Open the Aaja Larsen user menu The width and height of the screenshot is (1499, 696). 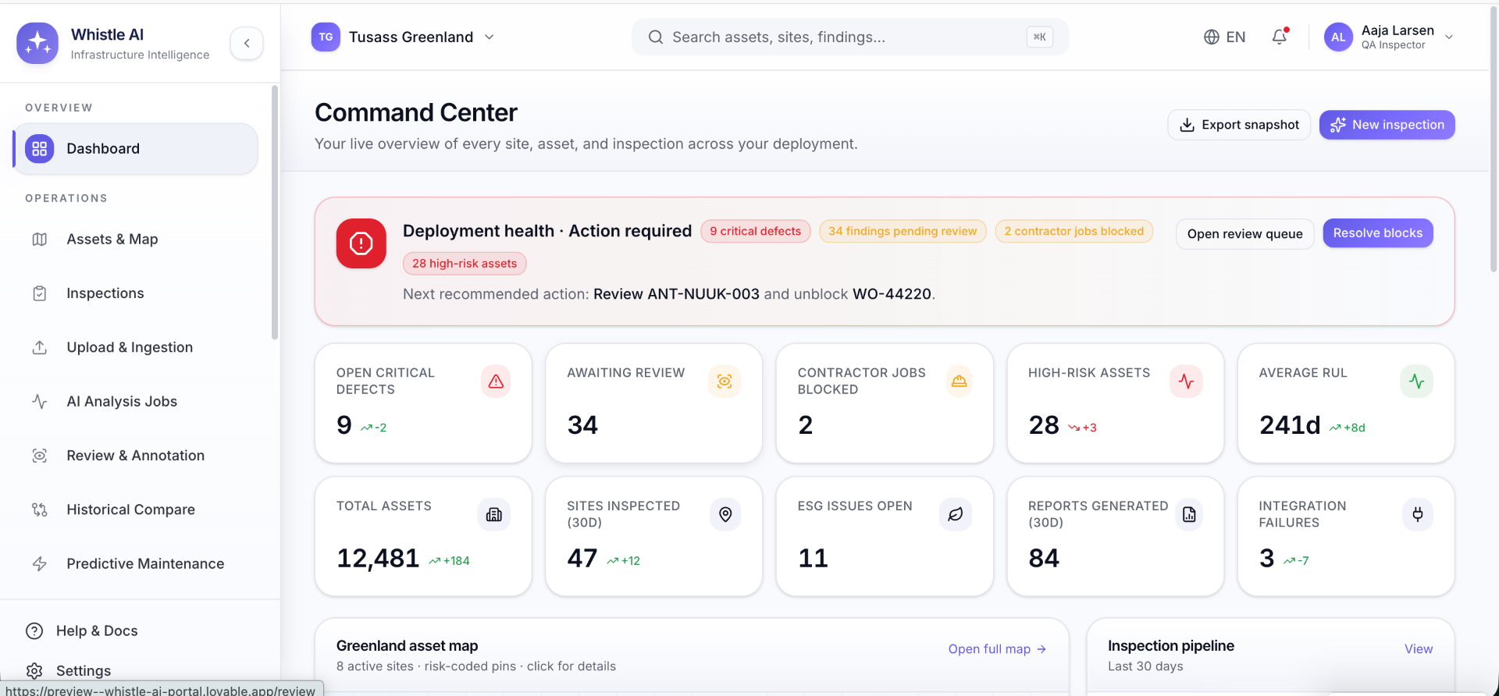[1389, 37]
